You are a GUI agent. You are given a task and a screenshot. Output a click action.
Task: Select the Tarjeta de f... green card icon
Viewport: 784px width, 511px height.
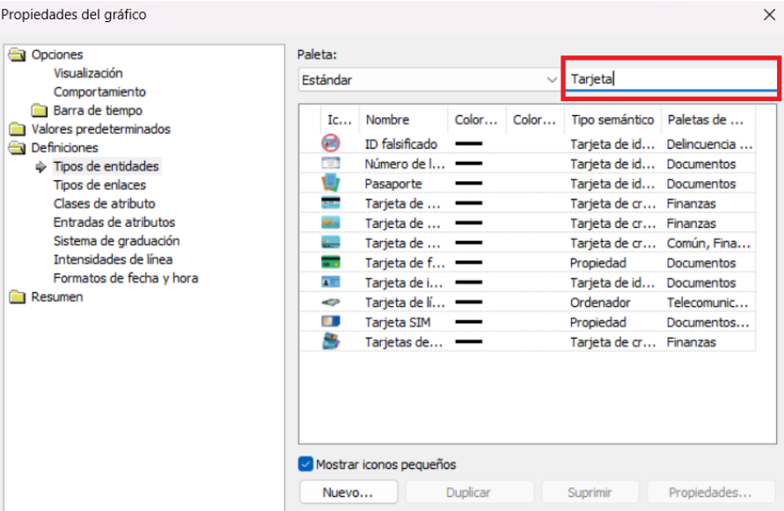point(331,263)
